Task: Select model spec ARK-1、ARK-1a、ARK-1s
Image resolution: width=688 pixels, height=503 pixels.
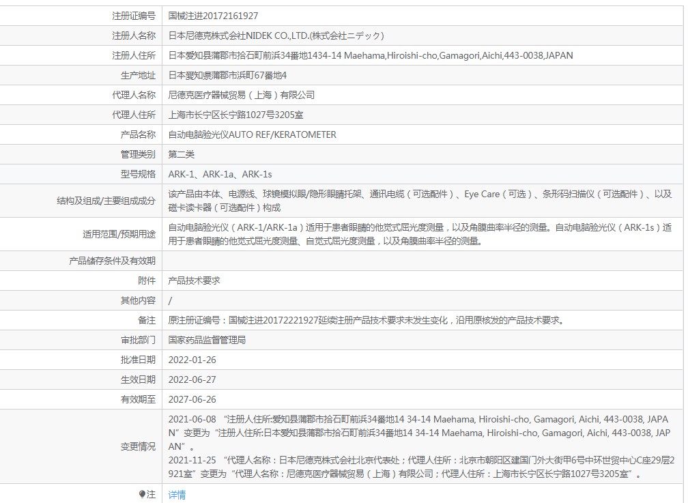Action: point(220,174)
